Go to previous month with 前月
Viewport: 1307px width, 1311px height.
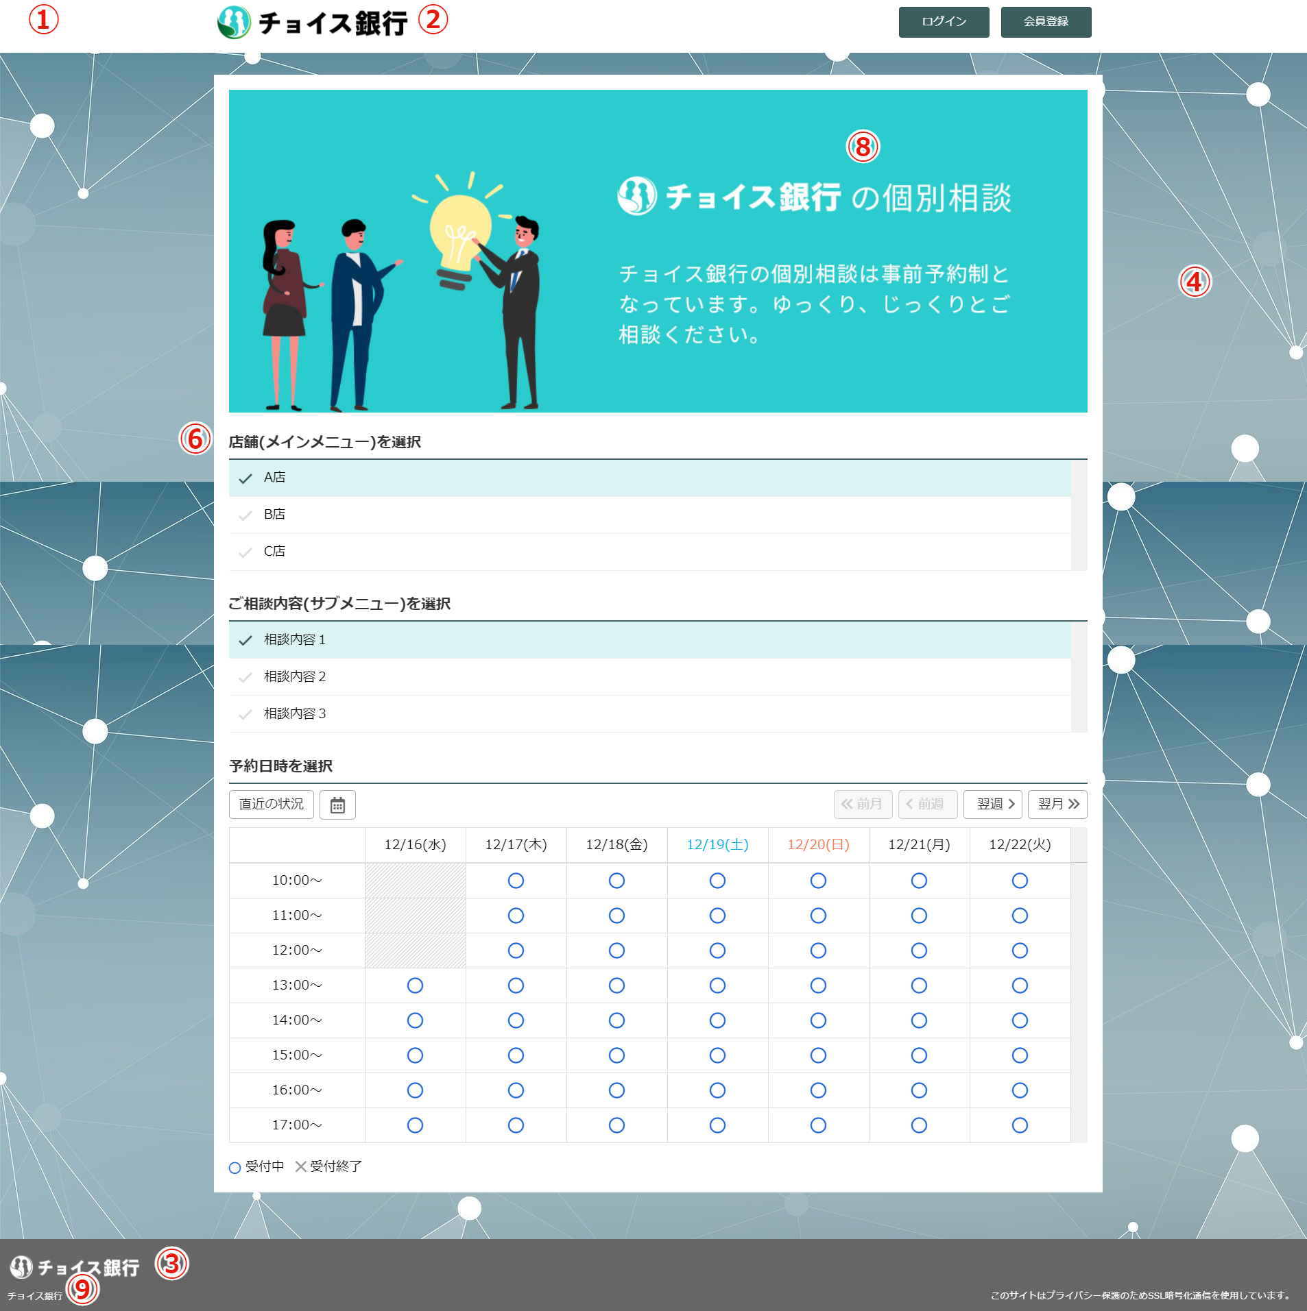pyautogui.click(x=863, y=805)
